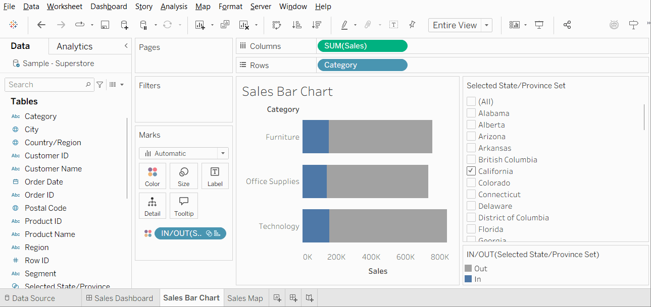651x307 pixels.
Task: Click the Tableau logo start icon
Action: pos(14,25)
